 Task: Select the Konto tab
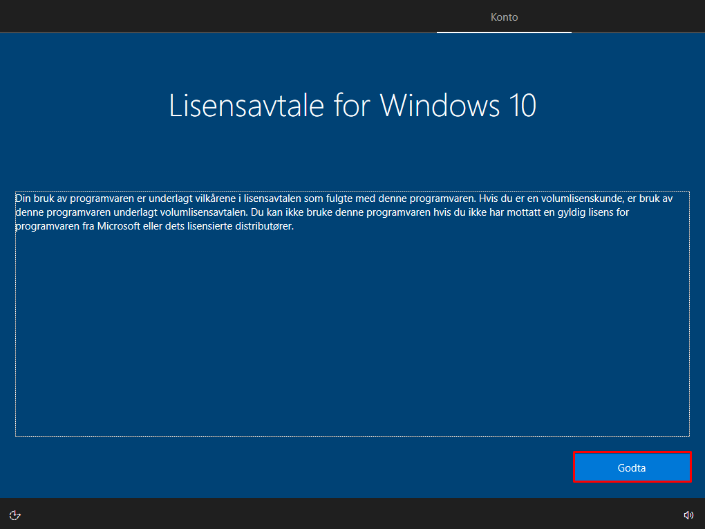[x=504, y=17]
